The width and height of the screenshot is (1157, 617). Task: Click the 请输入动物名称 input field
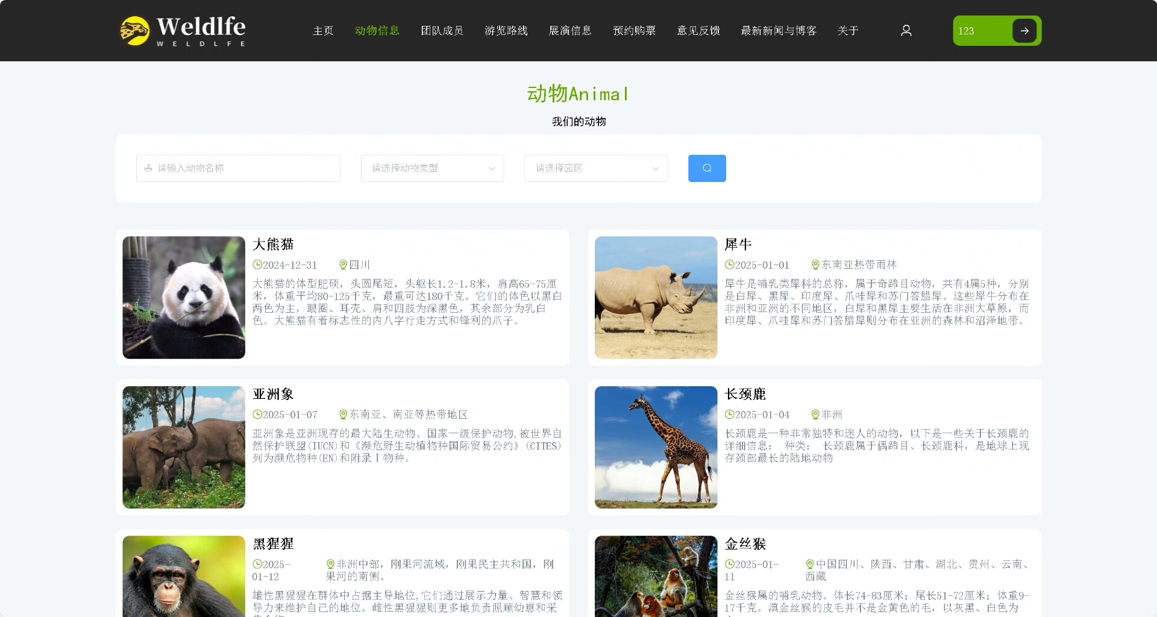click(238, 168)
